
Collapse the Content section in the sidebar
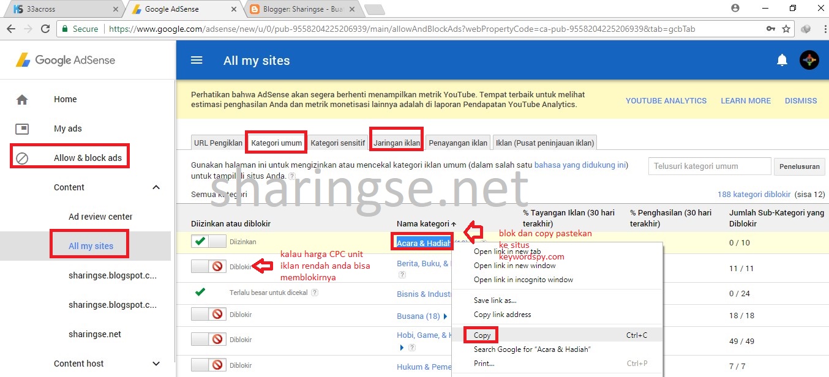point(156,187)
